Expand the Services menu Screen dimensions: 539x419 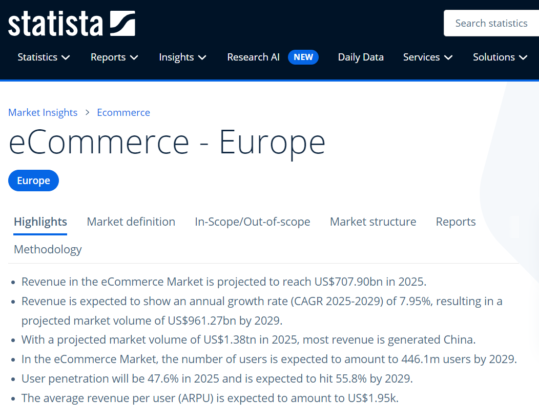428,57
